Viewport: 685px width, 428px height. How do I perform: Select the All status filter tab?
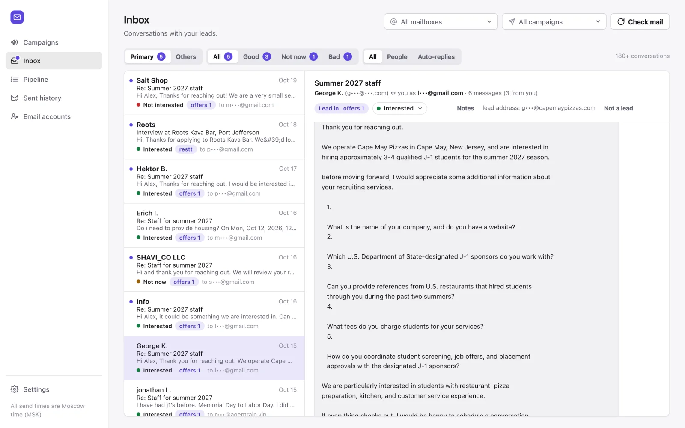pos(223,57)
